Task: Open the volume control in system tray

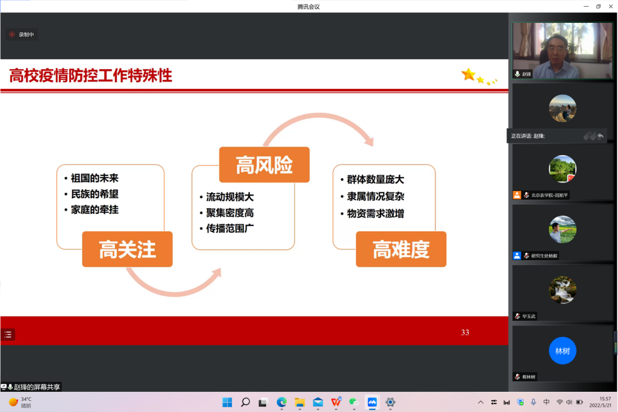Action: click(x=569, y=402)
